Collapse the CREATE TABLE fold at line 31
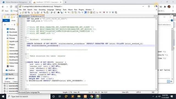176x99 pixels. click(26, 62)
